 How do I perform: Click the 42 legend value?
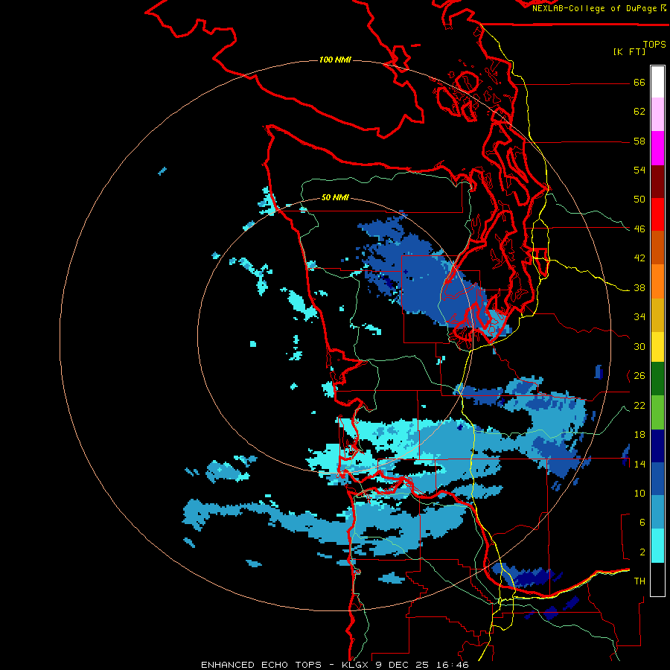pyautogui.click(x=639, y=258)
